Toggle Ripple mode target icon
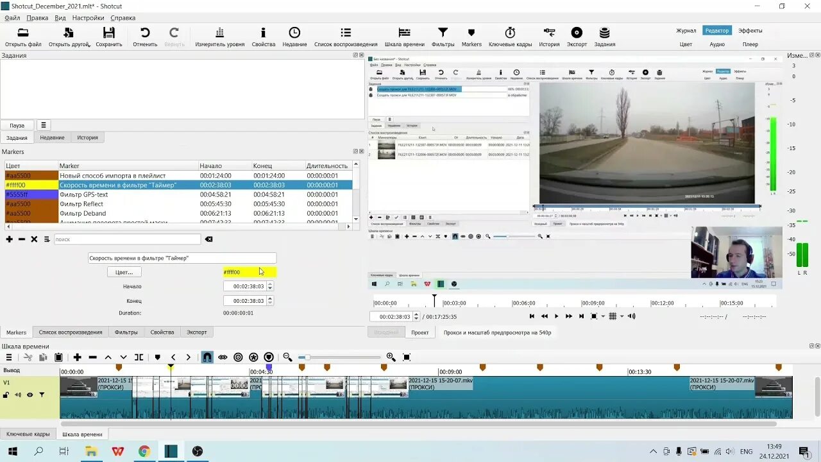Viewport: 821px width, 462px height. 238,357
